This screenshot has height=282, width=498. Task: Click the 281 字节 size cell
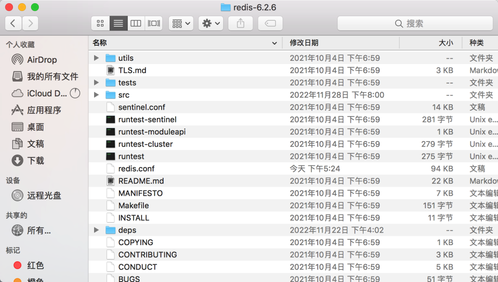click(437, 120)
